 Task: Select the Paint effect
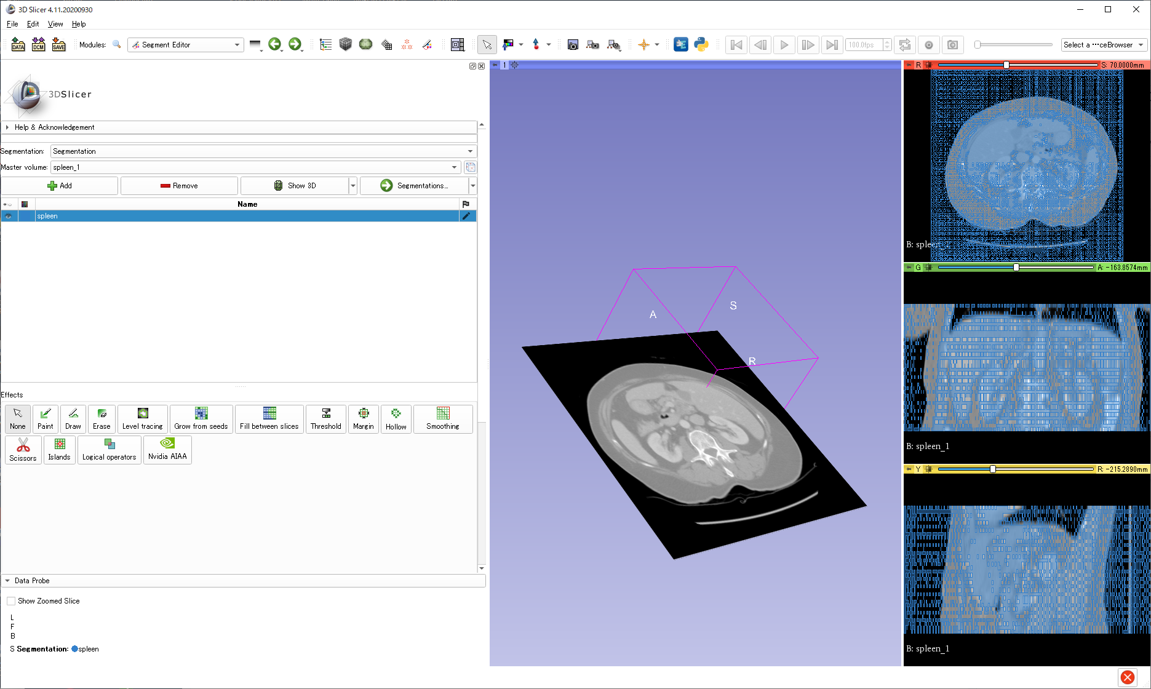coord(46,419)
